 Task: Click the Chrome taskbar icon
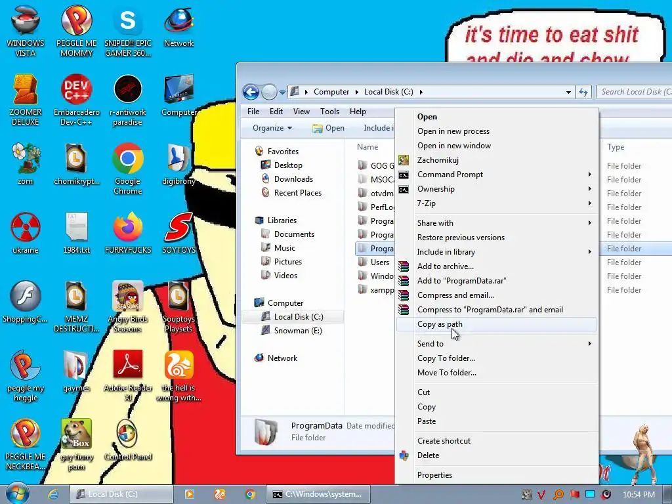point(250,494)
